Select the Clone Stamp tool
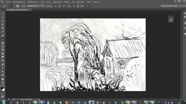The image size is (186, 104). pyautogui.click(x=3, y=43)
